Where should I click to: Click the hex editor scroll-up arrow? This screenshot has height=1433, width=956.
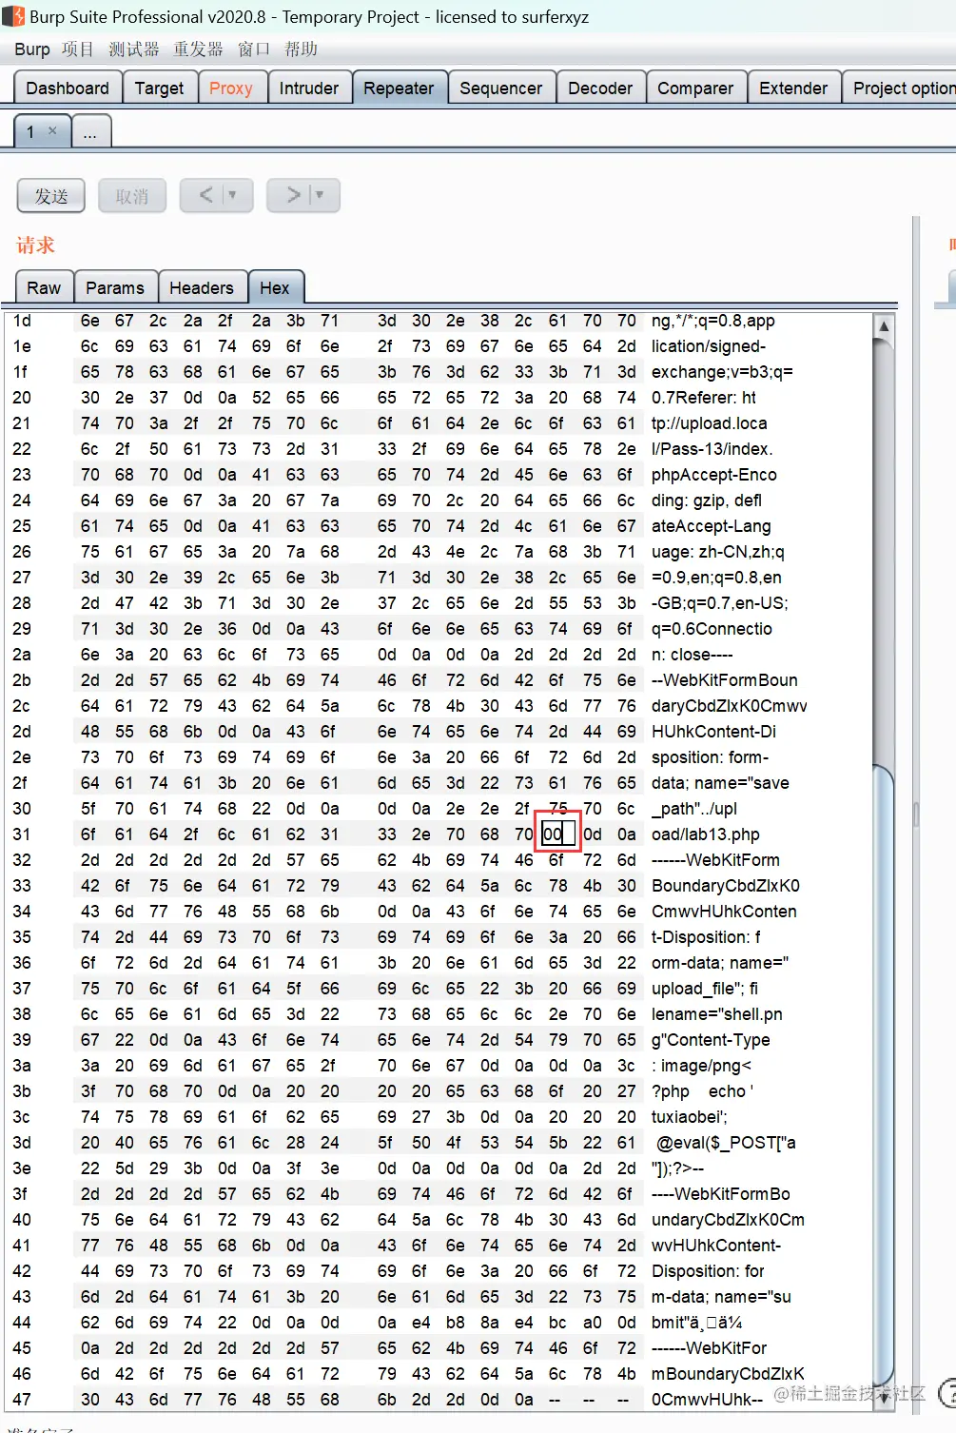click(x=884, y=326)
